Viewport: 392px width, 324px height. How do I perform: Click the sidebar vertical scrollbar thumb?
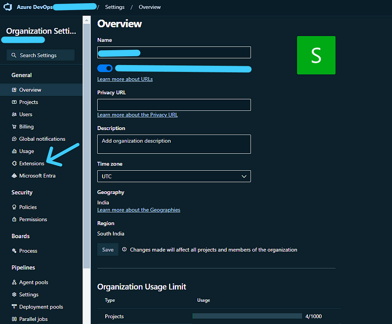coord(86,146)
